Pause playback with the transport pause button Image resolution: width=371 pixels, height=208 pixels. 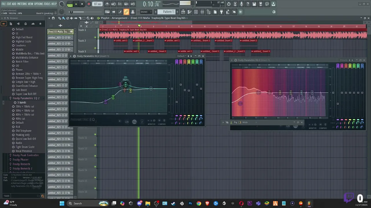click(76, 4)
